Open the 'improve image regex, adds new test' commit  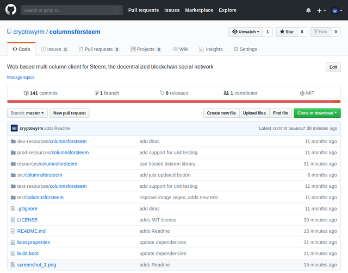click(179, 198)
